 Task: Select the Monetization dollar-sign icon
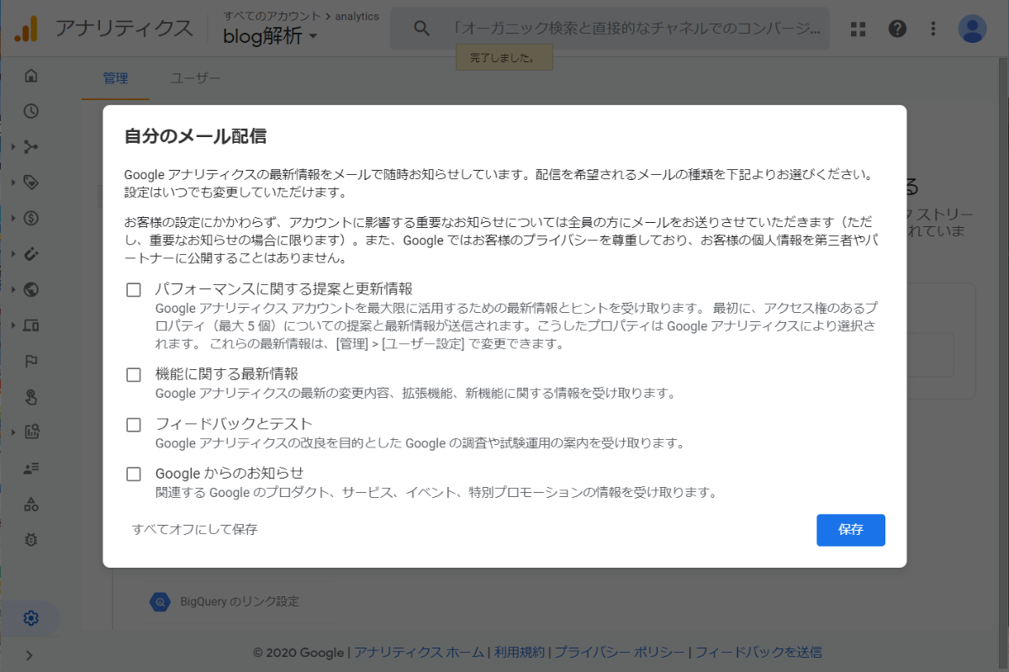(x=31, y=219)
